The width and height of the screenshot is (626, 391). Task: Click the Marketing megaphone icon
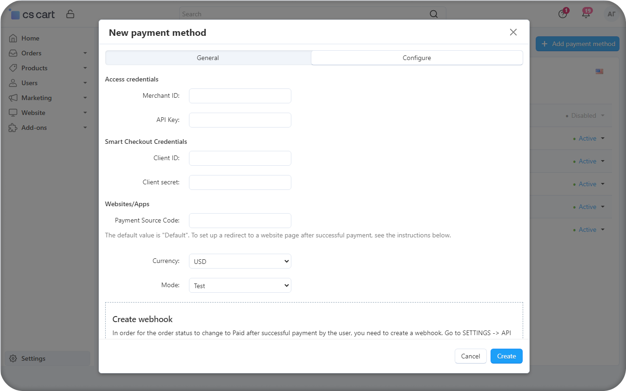click(x=13, y=98)
